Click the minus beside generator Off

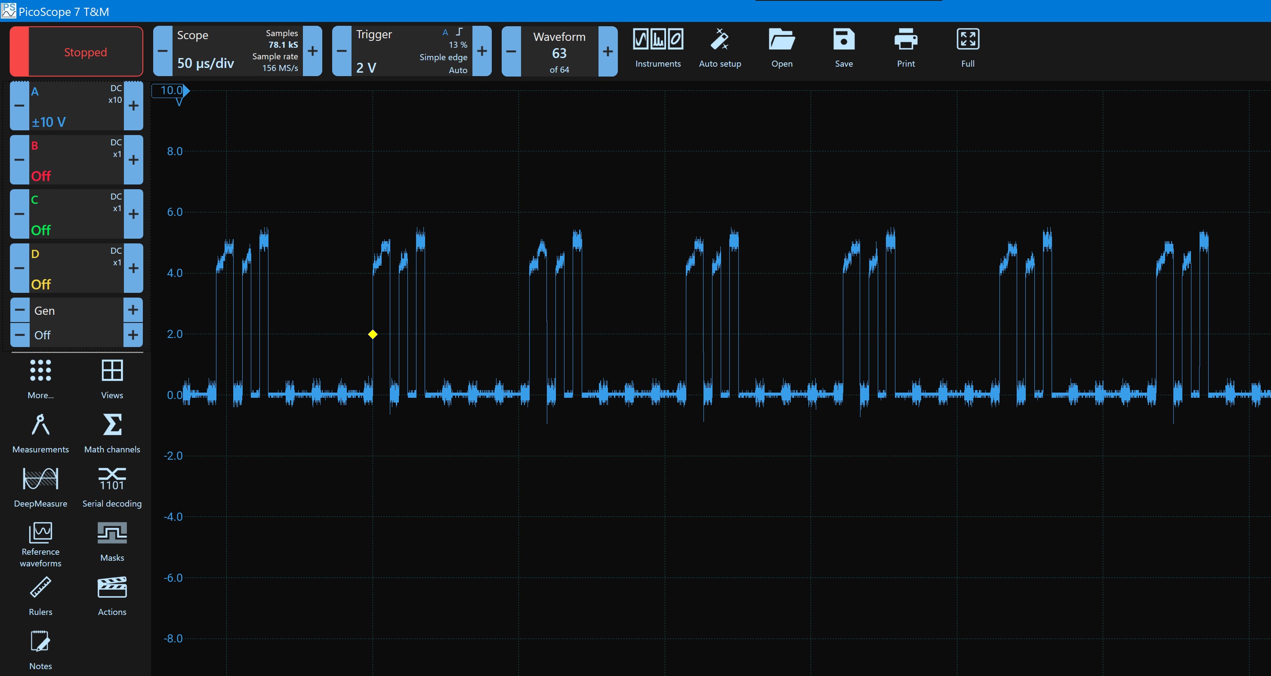[x=20, y=335]
